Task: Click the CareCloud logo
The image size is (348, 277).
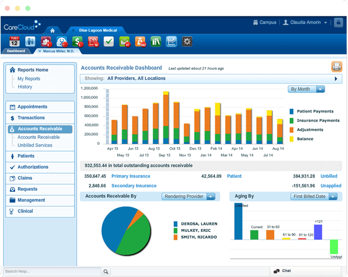Action: point(22,25)
